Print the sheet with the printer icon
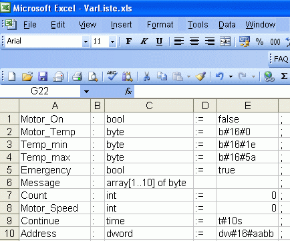 [x=78, y=77]
